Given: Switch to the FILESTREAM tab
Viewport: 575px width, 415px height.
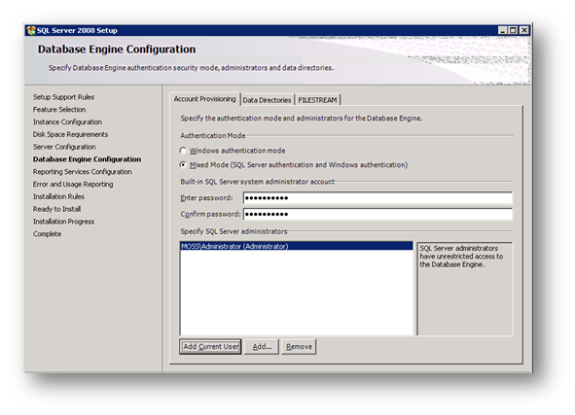Looking at the screenshot, I should pyautogui.click(x=317, y=100).
